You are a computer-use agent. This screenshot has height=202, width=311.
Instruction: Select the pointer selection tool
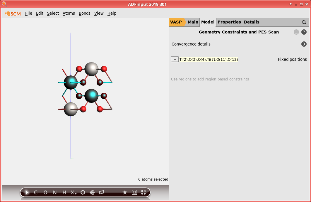coord(27,192)
